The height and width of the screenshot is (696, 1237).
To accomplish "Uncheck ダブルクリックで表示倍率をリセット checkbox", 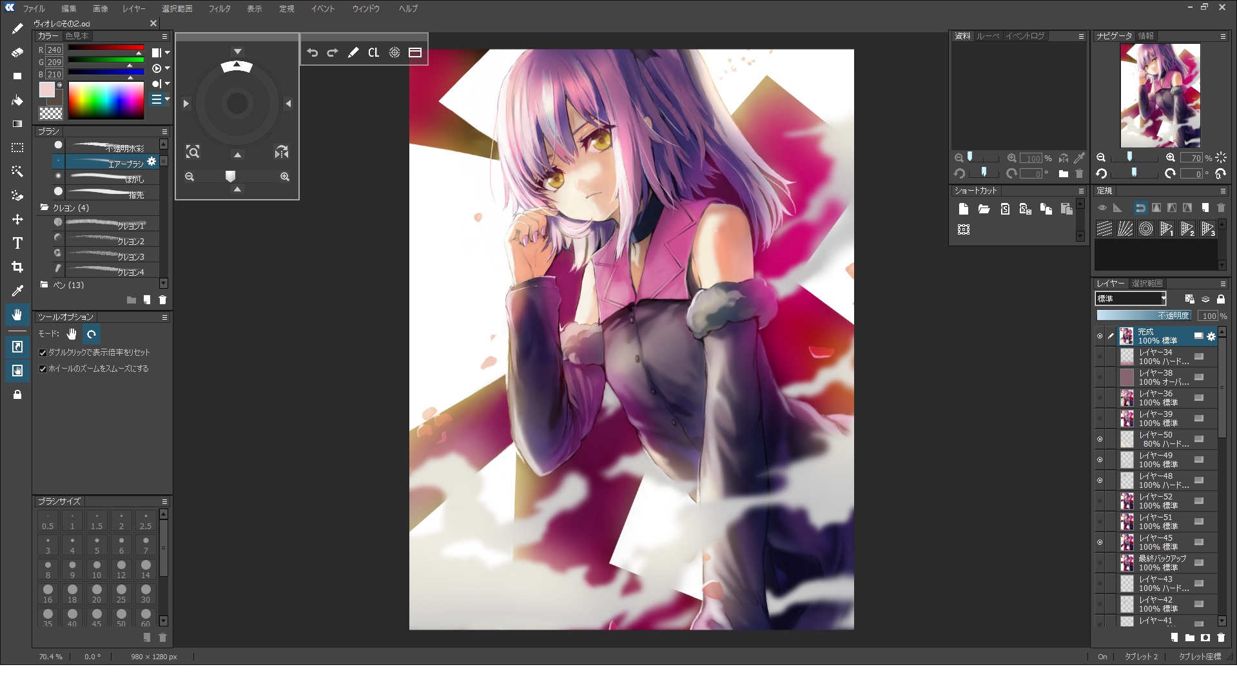I will pos(43,353).
